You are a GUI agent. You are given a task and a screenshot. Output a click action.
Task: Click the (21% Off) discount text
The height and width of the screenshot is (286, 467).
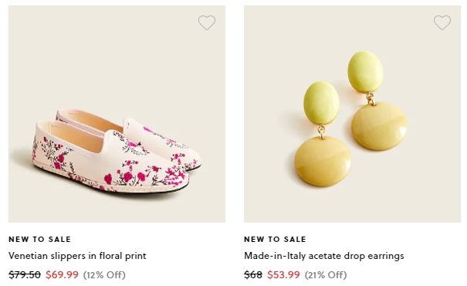(326, 274)
